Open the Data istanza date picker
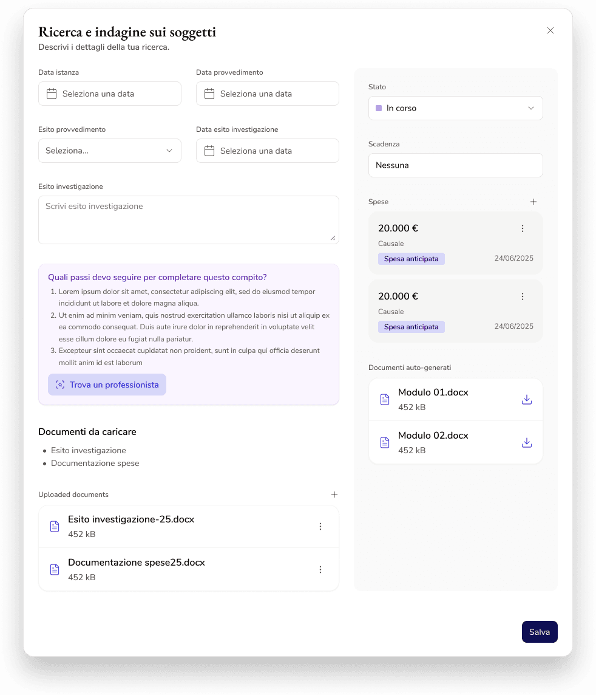This screenshot has height=695, width=596. tap(110, 94)
